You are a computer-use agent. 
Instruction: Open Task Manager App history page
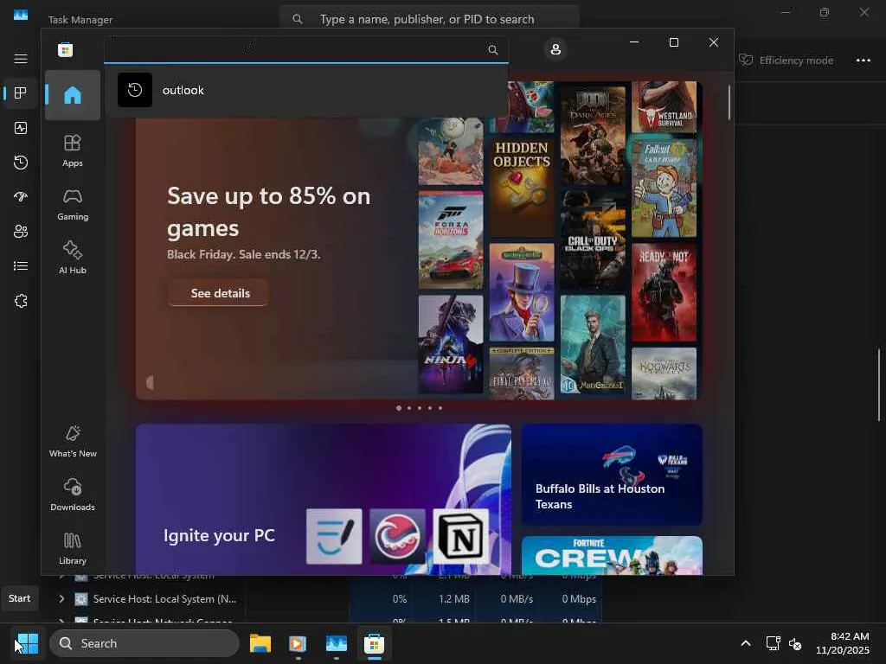(x=21, y=163)
